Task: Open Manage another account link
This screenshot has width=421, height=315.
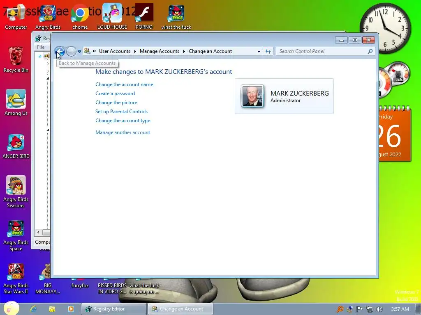Action: tap(123, 132)
